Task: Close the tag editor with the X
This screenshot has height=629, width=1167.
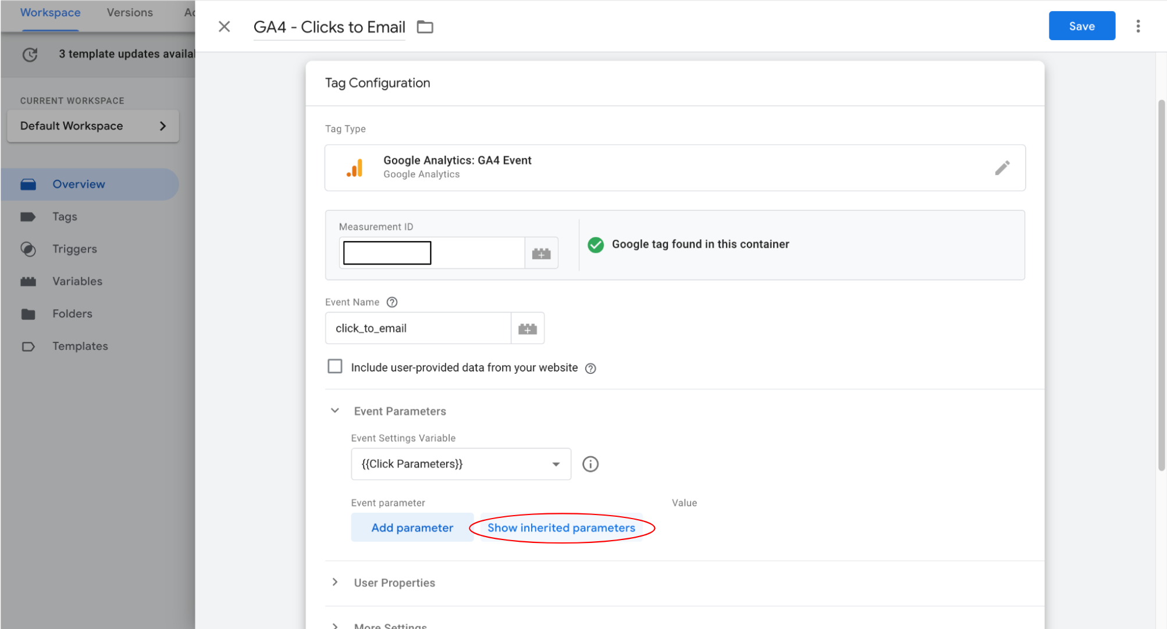Action: coord(224,27)
